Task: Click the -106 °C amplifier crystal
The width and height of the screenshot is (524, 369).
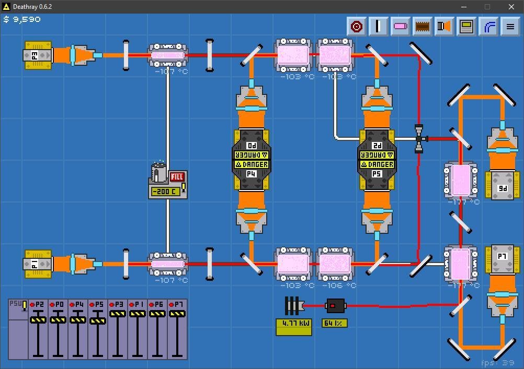Action: (x=335, y=264)
